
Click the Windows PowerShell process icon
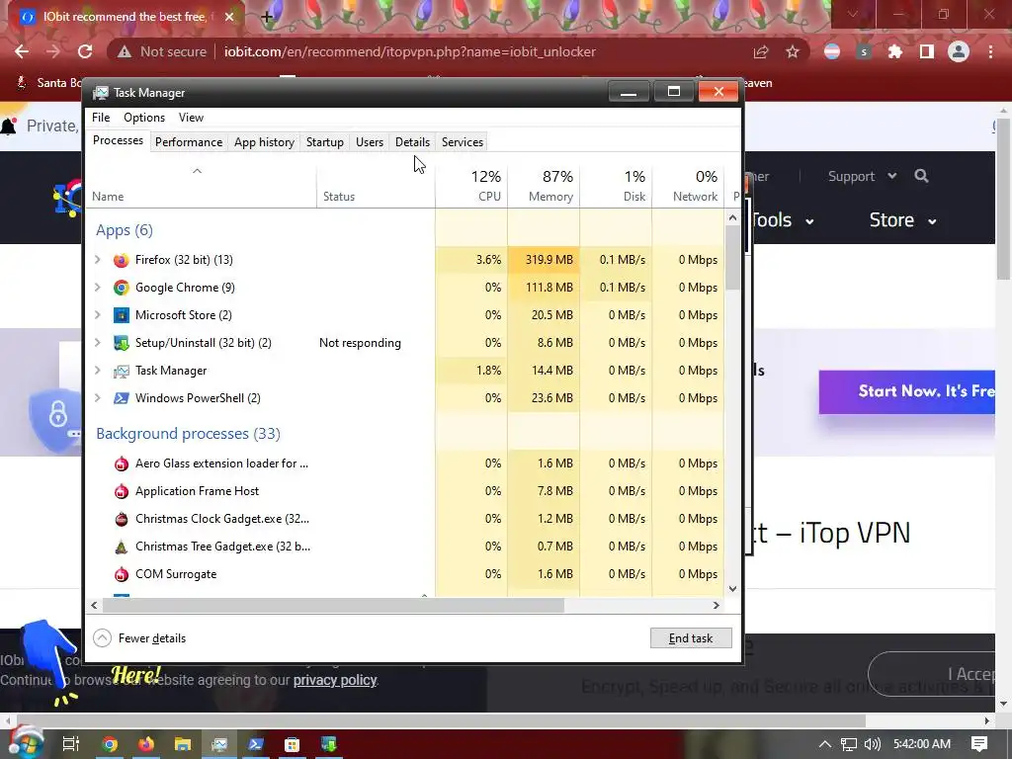121,398
